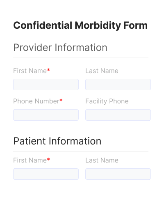Screen dimensions: 164x197
Task: Click the First Name label under Patient Information
Action: tap(30, 160)
